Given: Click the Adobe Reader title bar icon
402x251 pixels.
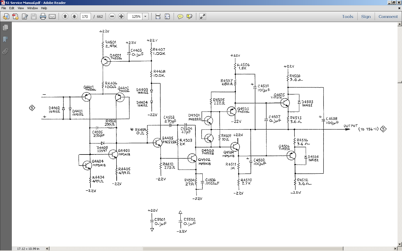Looking at the screenshot, I should click(3, 3).
